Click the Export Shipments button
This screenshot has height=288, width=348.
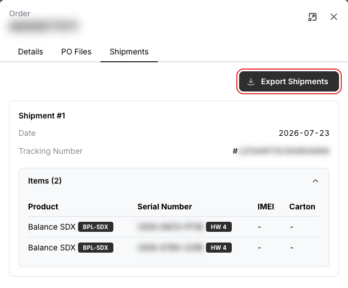[x=289, y=81]
